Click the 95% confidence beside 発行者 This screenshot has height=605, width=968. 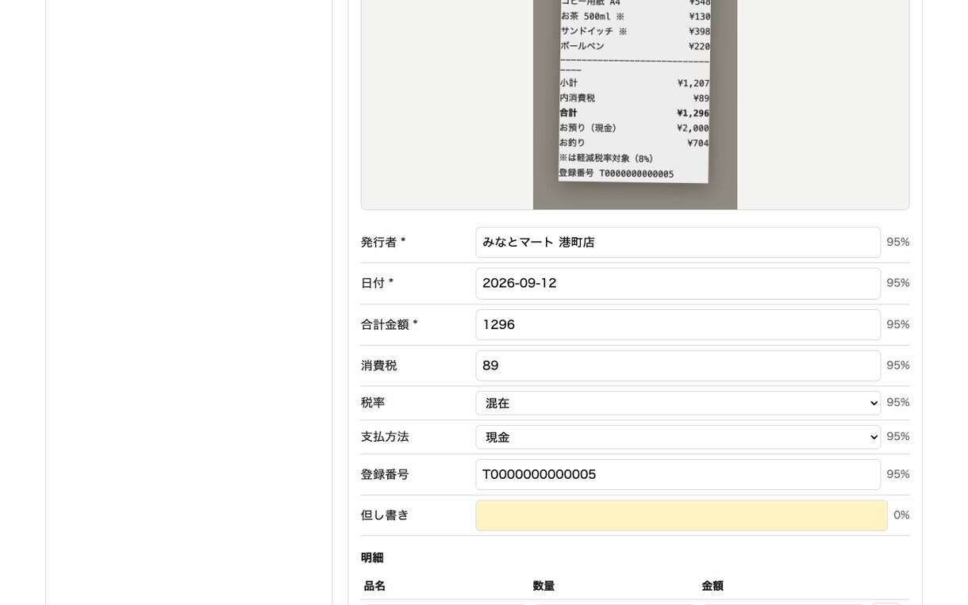[898, 242]
